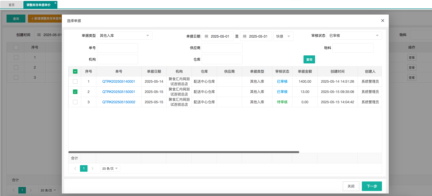This screenshot has height=196, width=432.
Task: Change the dialog's 20 条/页 page size
Action: click(110, 168)
